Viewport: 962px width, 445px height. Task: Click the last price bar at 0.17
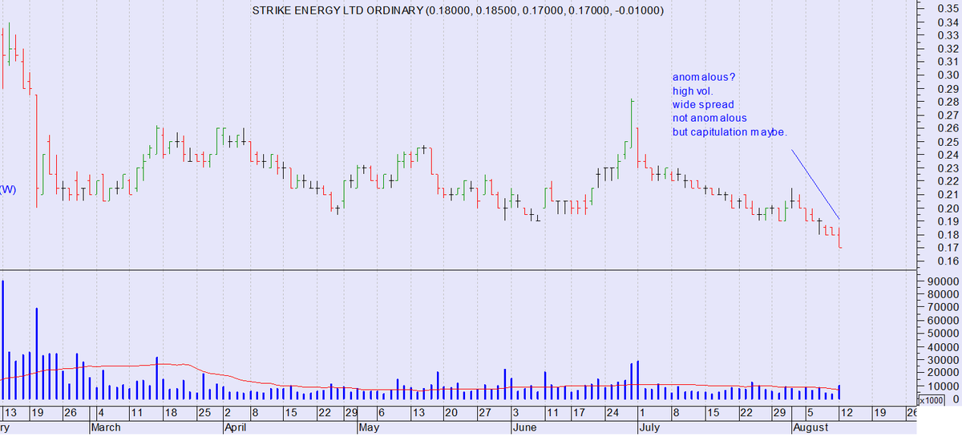click(x=839, y=237)
